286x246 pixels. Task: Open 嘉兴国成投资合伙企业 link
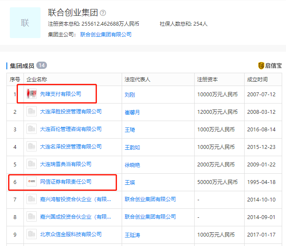(75, 217)
